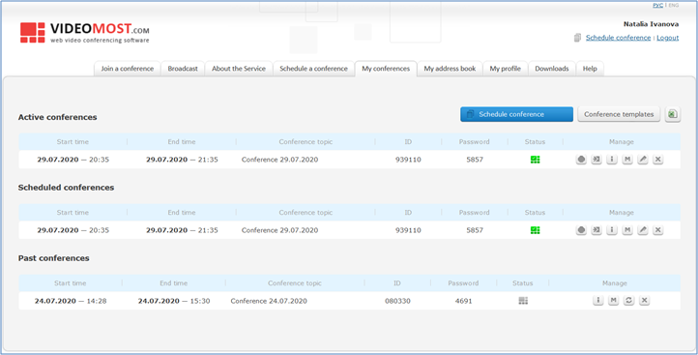This screenshot has width=698, height=355.
Task: Delete the conference in Active conferences row
Action: click(658, 160)
